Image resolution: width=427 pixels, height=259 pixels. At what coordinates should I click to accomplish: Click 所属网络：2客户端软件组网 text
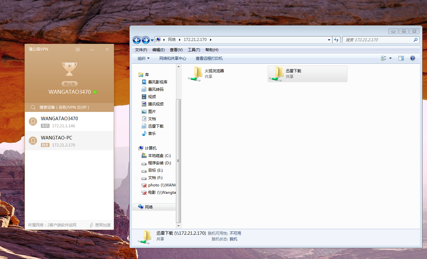[52, 225]
